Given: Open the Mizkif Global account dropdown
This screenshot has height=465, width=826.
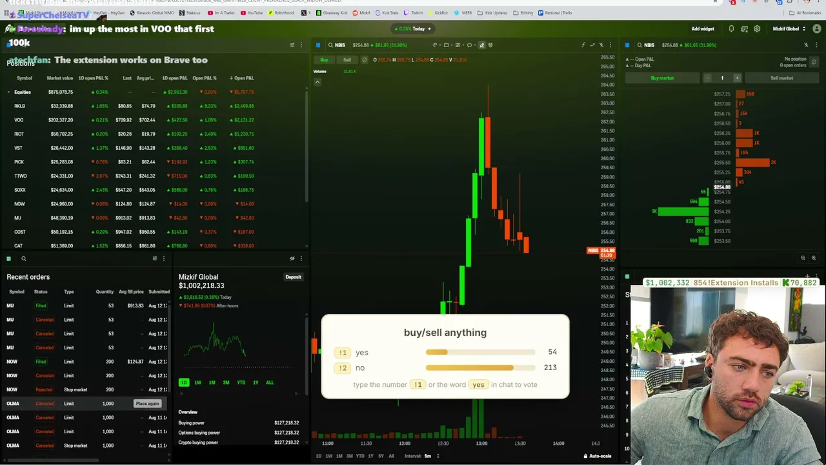Looking at the screenshot, I should [789, 29].
